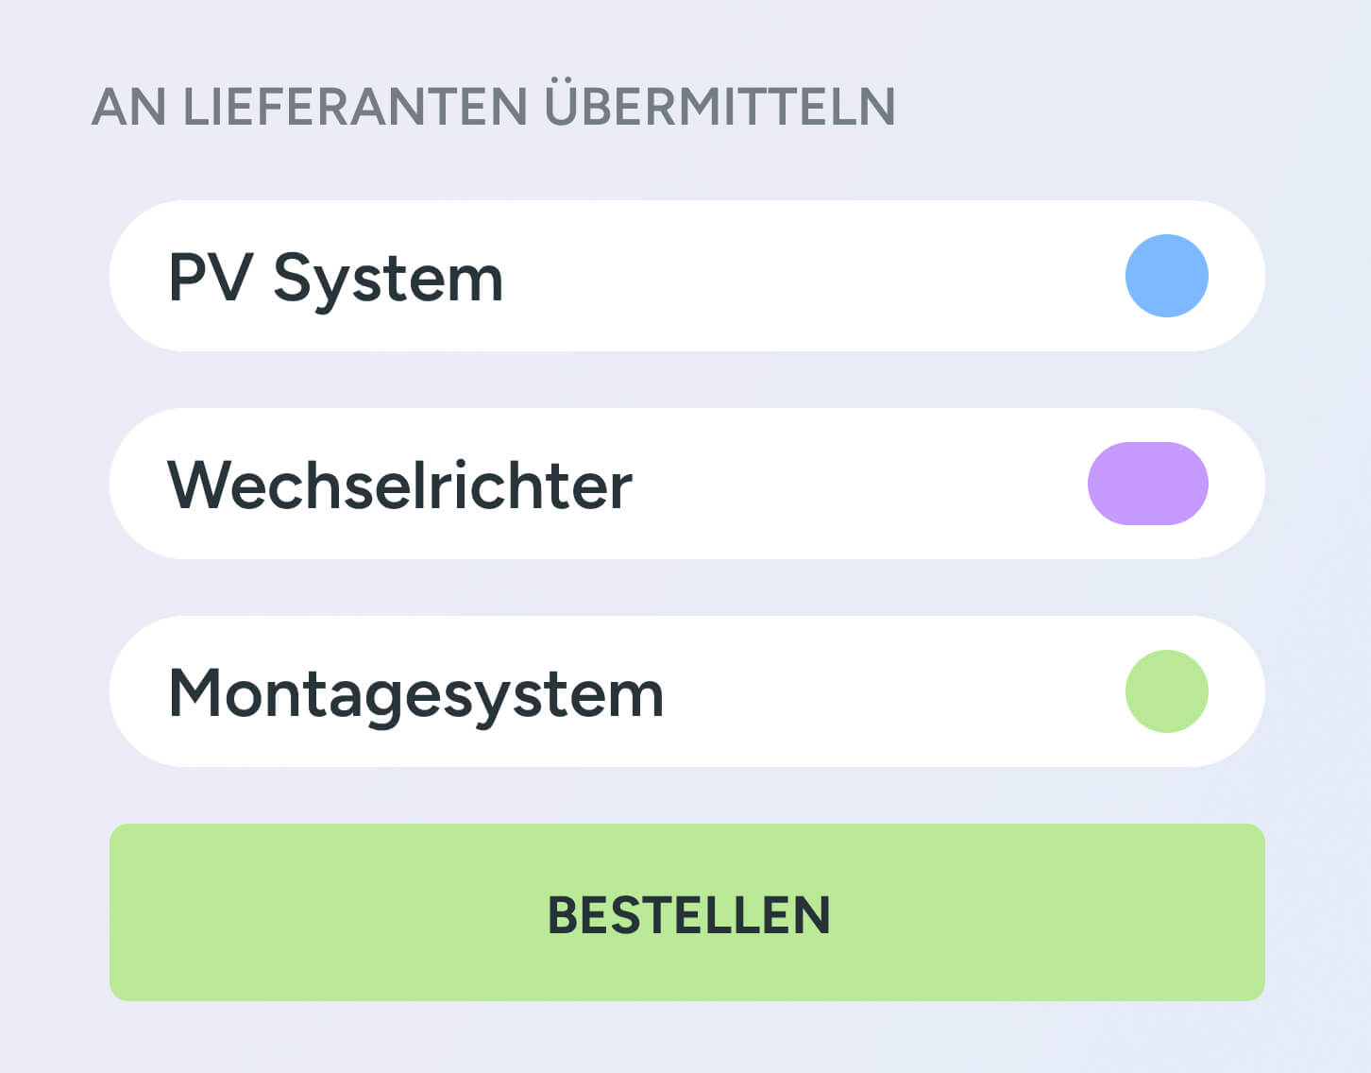Toggle the purple pill switch for Wechselrichter
1371x1073 pixels.
[x=1147, y=484]
